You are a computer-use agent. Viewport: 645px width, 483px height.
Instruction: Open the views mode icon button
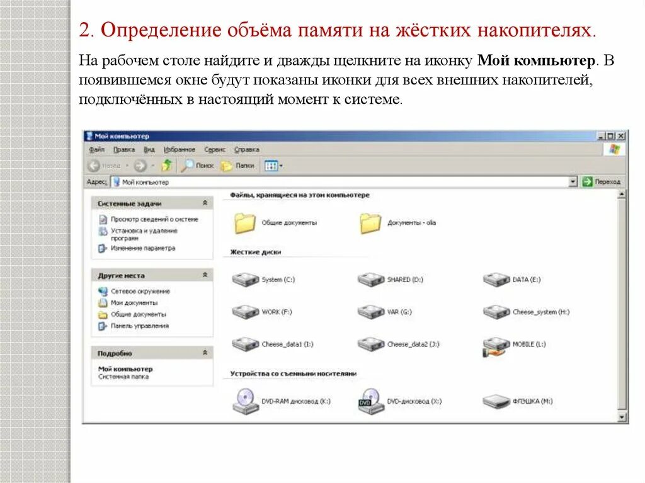click(x=271, y=166)
